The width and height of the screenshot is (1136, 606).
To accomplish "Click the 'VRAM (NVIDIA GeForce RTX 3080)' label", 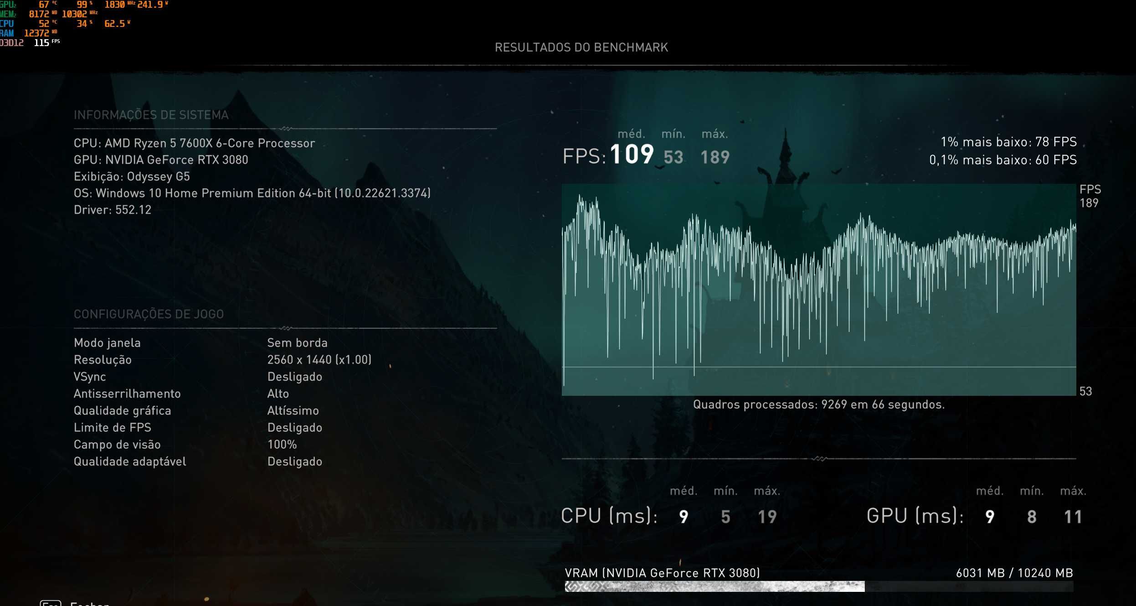I will pos(663,573).
